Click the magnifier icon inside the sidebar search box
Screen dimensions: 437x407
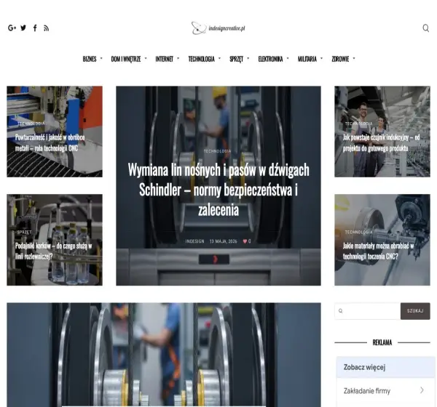[x=340, y=311]
